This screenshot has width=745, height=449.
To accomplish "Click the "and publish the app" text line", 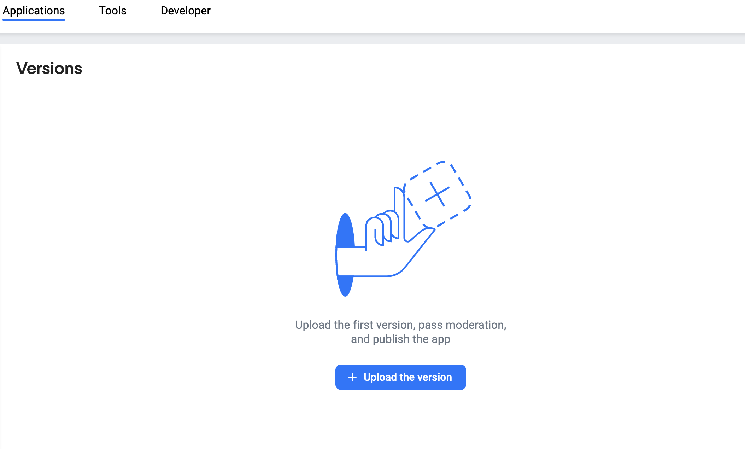I will (400, 339).
